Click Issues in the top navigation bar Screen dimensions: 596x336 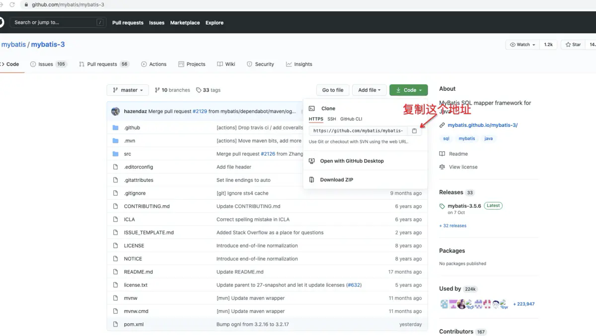157,23
